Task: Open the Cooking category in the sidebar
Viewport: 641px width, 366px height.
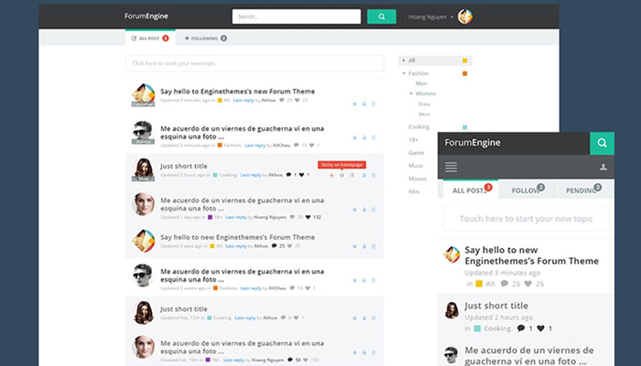Action: [x=419, y=126]
